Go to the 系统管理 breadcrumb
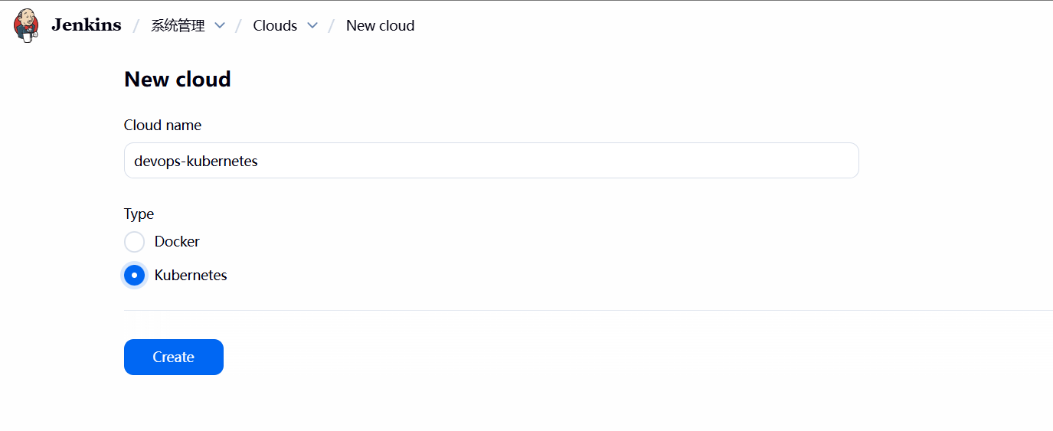Screen dimensions: 1053x431 pos(178,25)
